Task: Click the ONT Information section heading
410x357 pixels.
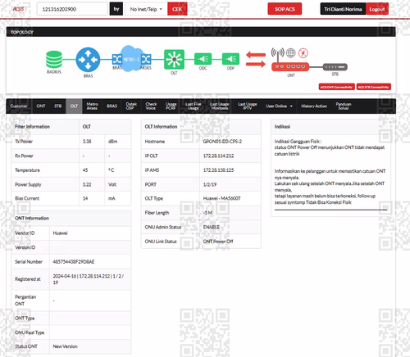Action: click(x=32, y=218)
